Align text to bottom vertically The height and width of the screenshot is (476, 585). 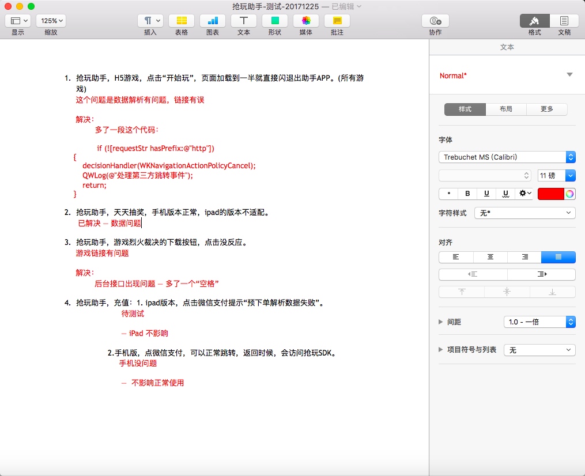(x=553, y=292)
